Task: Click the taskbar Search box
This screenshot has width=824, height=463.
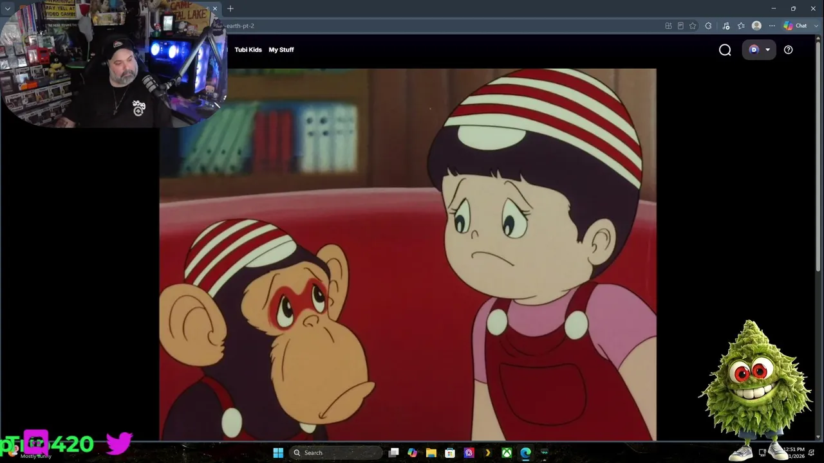Action: 335,453
